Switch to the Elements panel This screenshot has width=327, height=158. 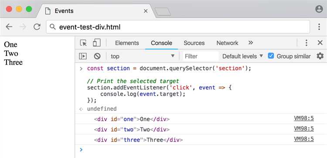coord(127,43)
